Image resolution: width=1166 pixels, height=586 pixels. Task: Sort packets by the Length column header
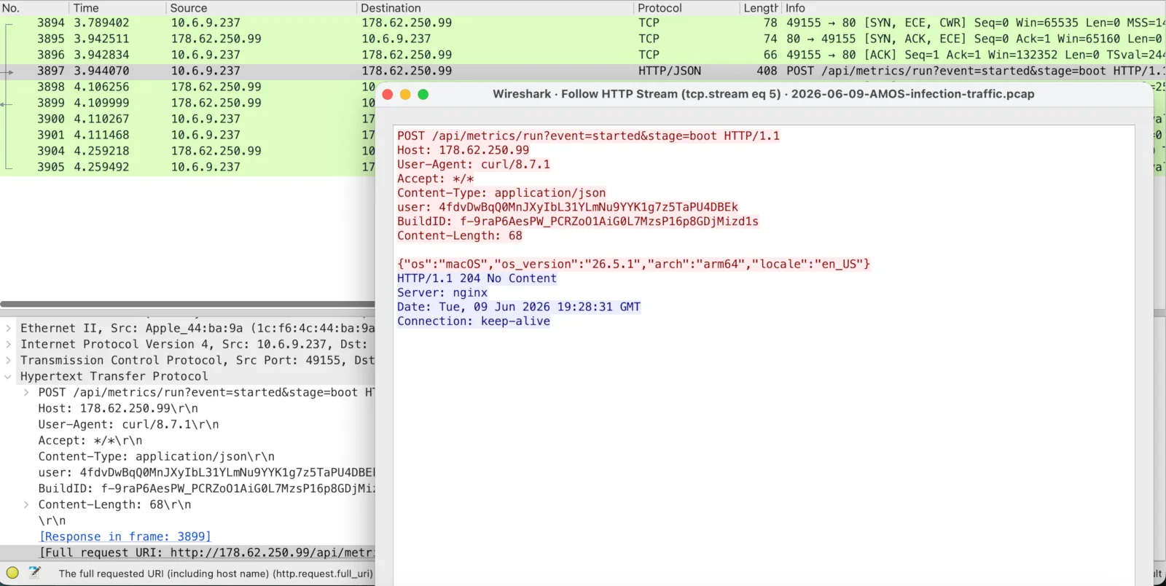coord(760,8)
